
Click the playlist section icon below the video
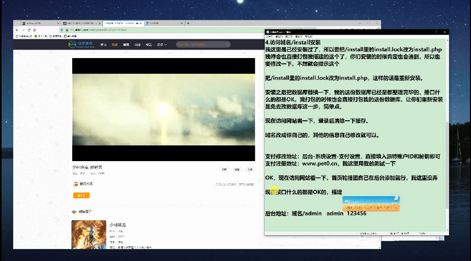click(75, 184)
